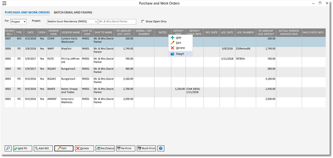Click Actual Vendor Invoices Paid header
This screenshot has height=158, width=333.
(x=289, y=33)
